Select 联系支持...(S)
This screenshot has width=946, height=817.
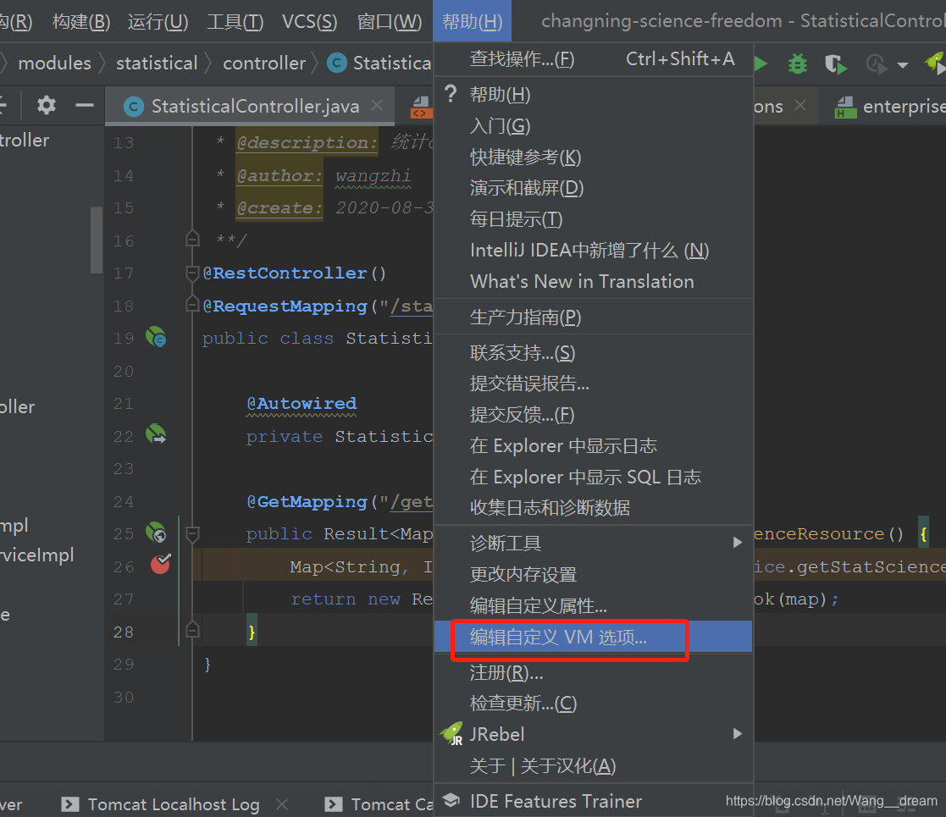coord(594,353)
